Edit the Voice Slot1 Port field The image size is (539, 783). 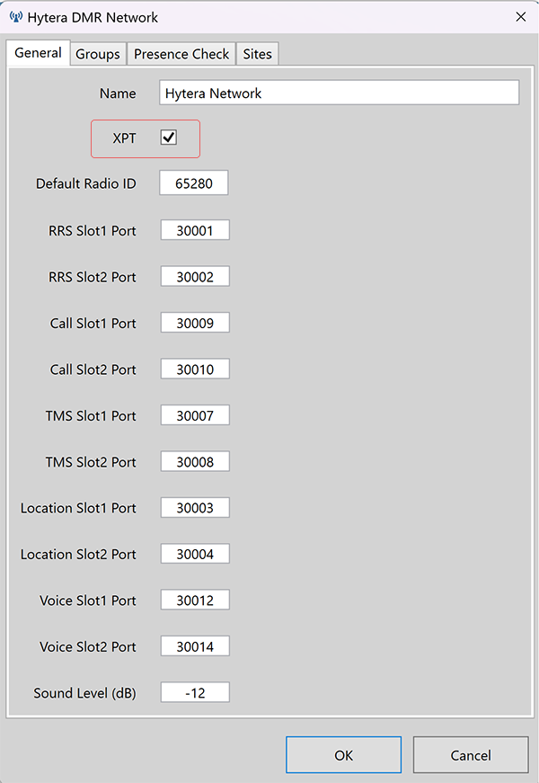pos(195,600)
